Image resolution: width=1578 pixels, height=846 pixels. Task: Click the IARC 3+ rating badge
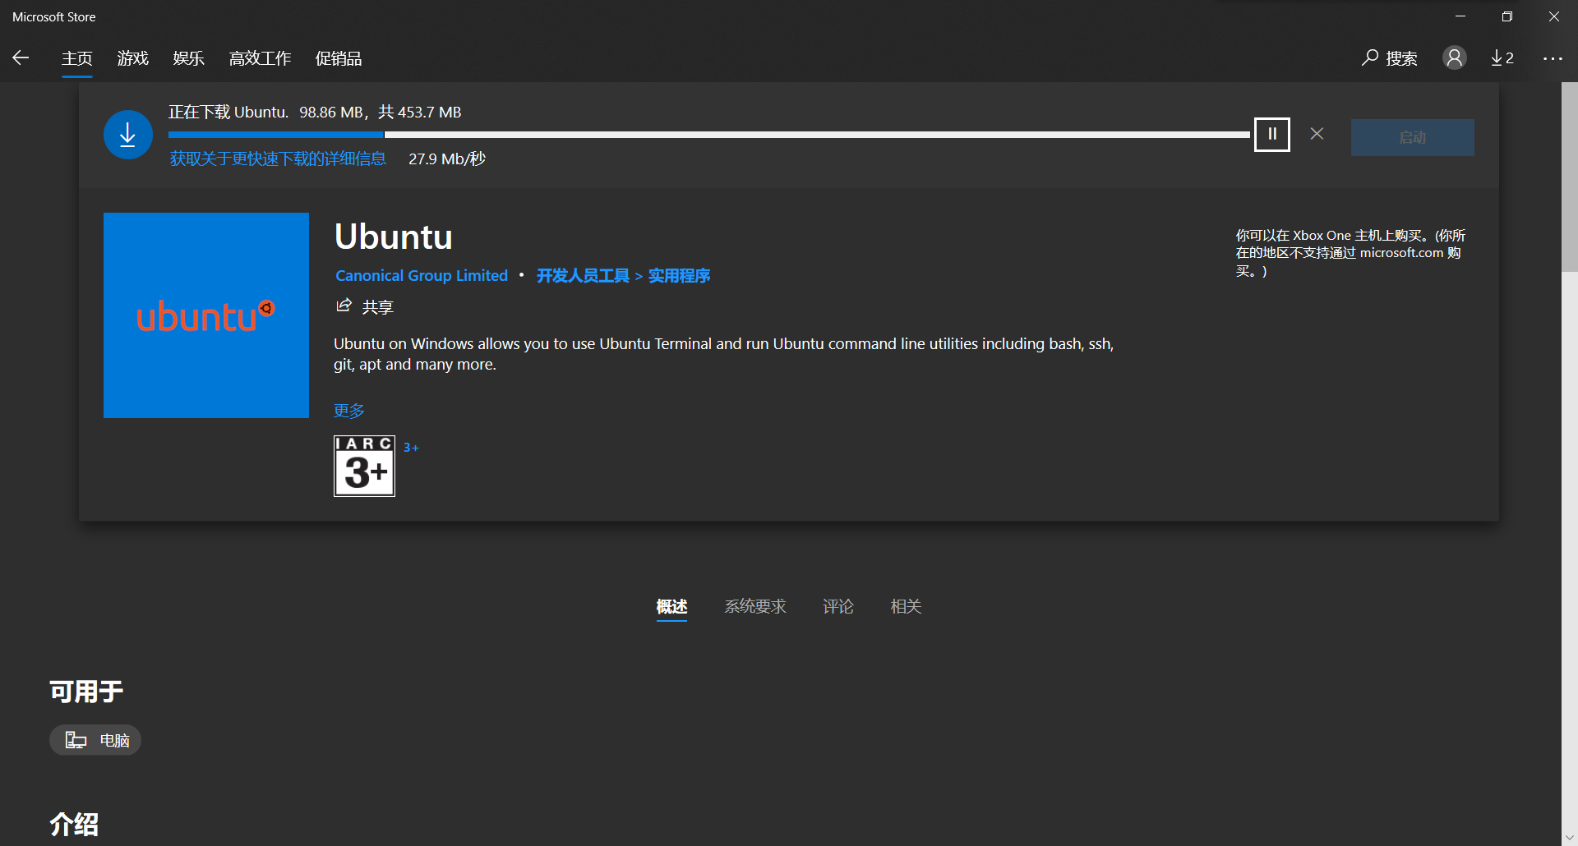(x=364, y=466)
